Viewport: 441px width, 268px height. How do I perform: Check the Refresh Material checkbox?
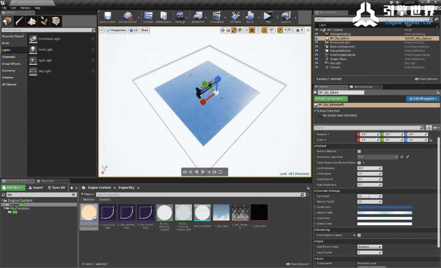pyautogui.click(x=359, y=151)
